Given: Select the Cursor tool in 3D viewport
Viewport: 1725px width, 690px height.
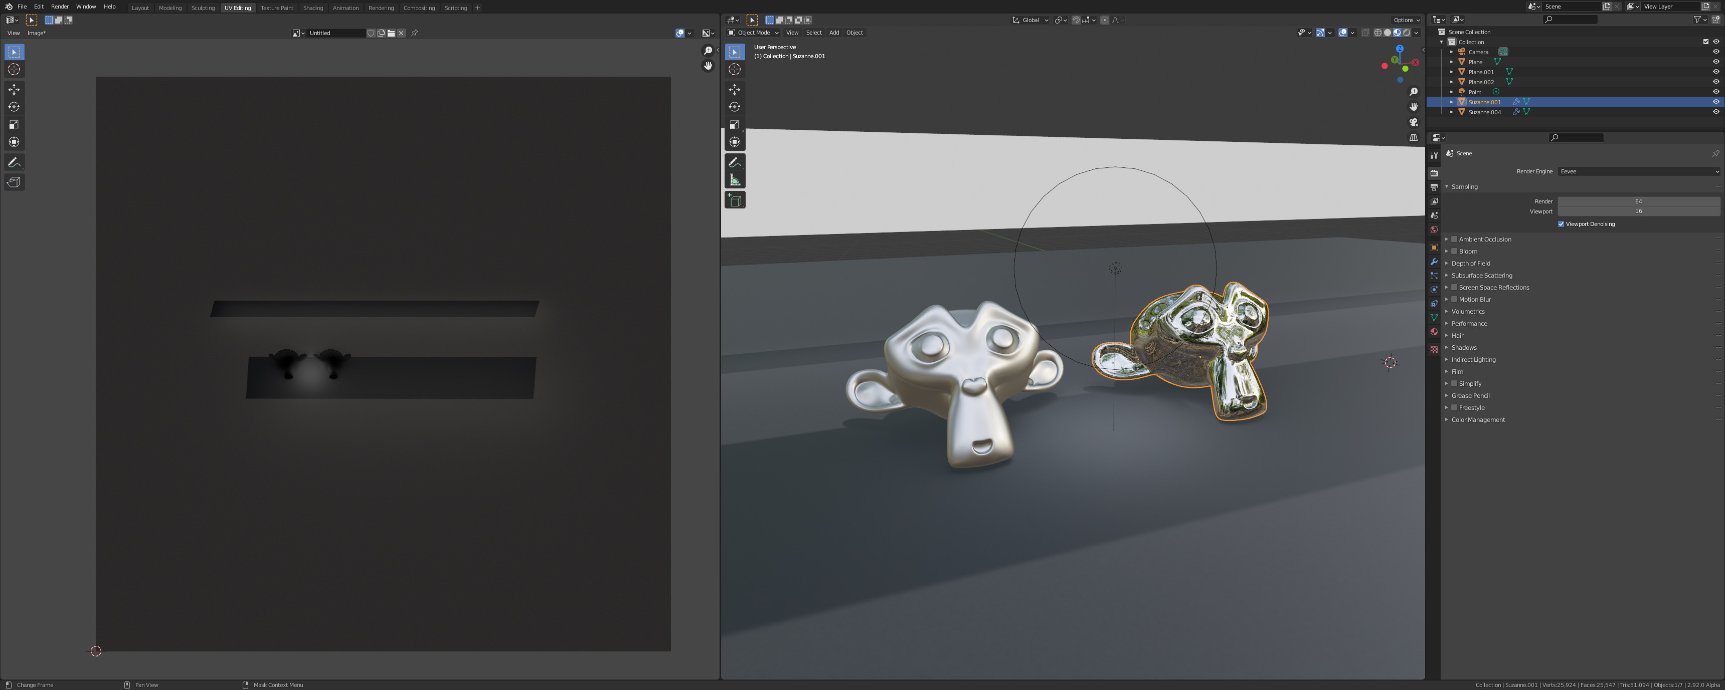Looking at the screenshot, I should pyautogui.click(x=735, y=70).
